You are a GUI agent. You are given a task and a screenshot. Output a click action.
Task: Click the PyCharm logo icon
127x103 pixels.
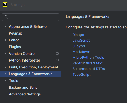[5, 5]
